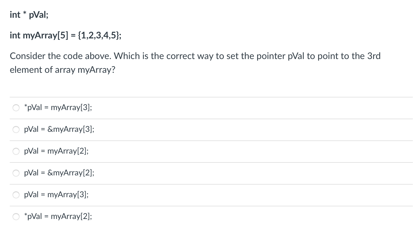Click the answer text pVal = &myArray[3];

point(59,130)
